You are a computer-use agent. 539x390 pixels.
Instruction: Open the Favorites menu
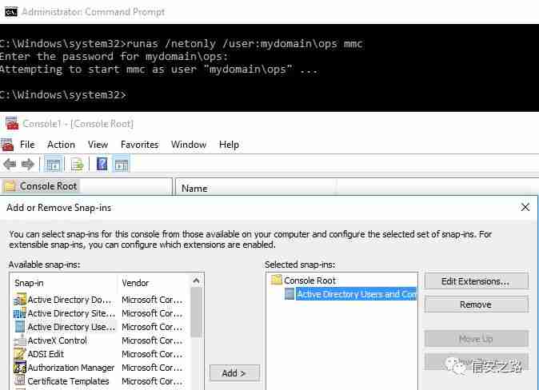[x=140, y=145]
